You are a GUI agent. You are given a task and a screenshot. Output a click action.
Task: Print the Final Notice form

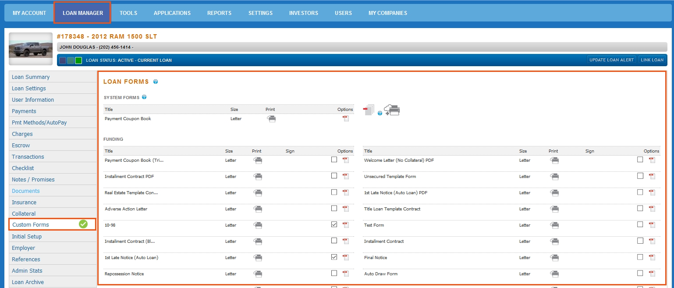555,258
